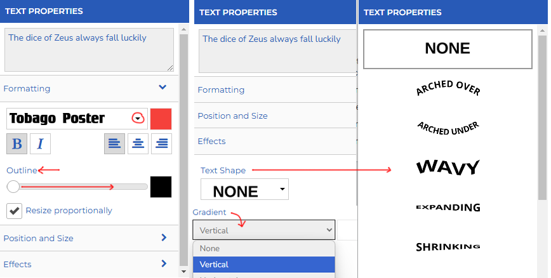
Task: Open the Gradient Vertical combo box
Action: pyautogui.click(x=263, y=230)
